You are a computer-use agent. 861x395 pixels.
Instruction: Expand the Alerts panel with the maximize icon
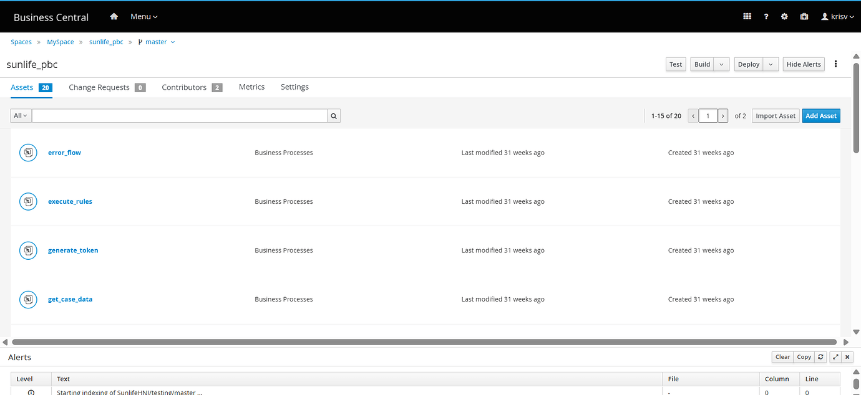pos(835,356)
